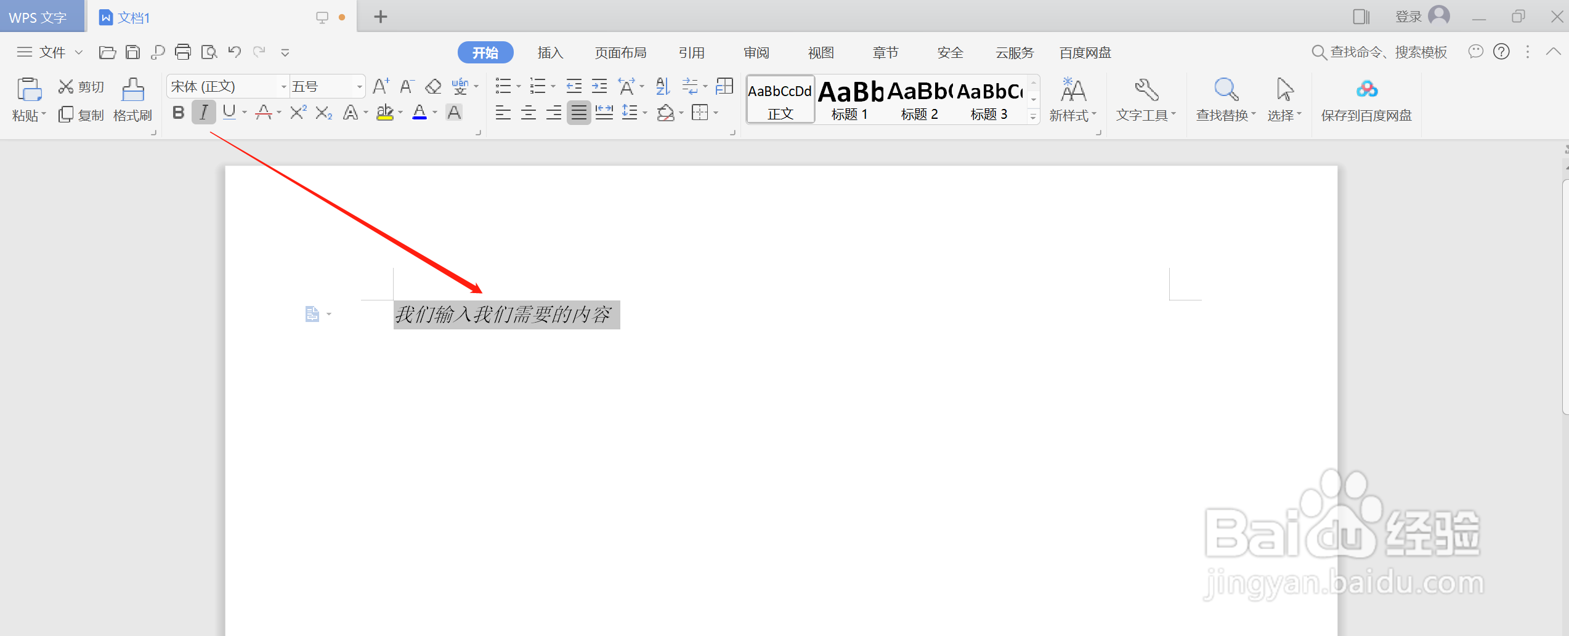The height and width of the screenshot is (636, 1569).
Task: Copy selection using 复制 button
Action: [81, 115]
